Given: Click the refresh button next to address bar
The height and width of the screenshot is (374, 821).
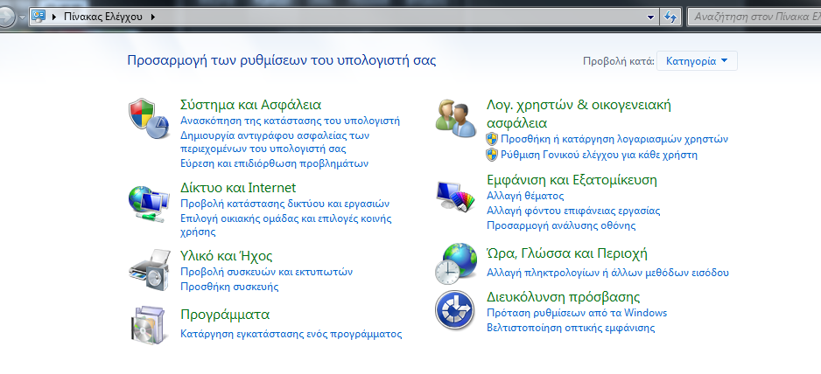Looking at the screenshot, I should (x=670, y=17).
